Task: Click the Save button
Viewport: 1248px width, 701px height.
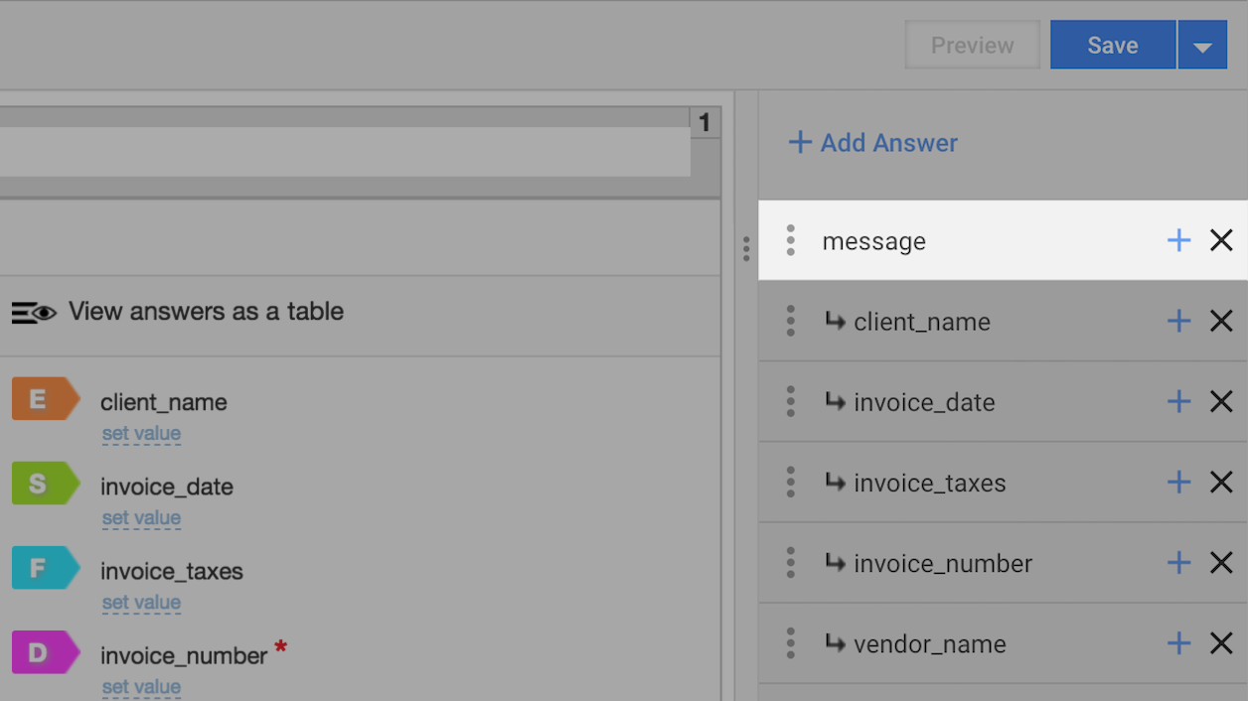Action: tap(1113, 46)
